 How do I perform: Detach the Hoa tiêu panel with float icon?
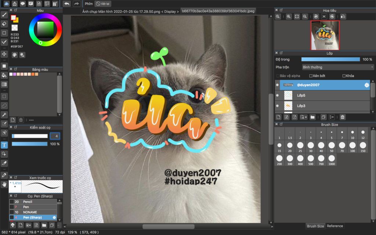pyautogui.click(x=281, y=10)
